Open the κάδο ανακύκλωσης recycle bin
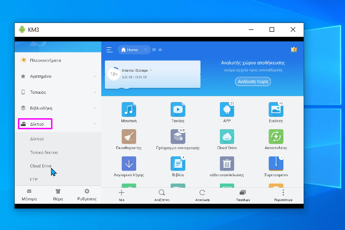Image resolution: width=345 pixels, height=230 pixels. 227,164
